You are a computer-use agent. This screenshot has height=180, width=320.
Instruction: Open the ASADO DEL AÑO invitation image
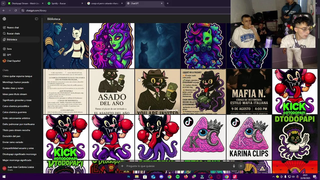tap(112, 92)
